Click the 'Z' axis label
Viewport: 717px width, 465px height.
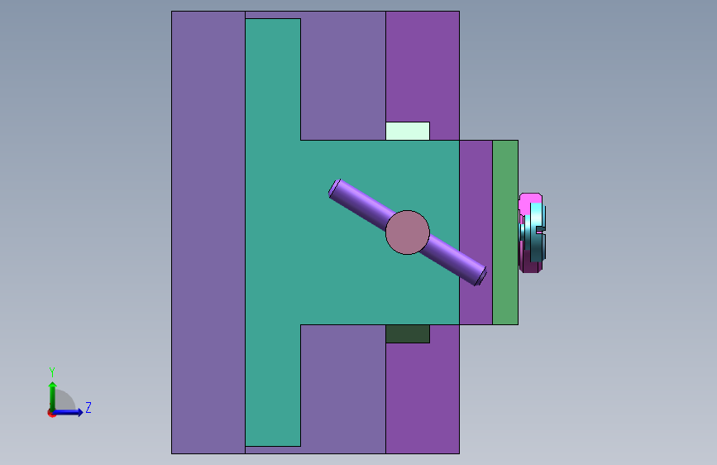coord(88,407)
